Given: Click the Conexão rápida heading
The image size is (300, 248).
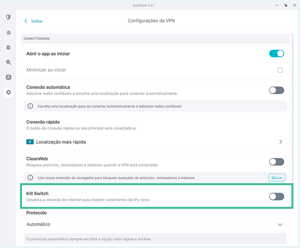Looking at the screenshot, I should [43, 122].
